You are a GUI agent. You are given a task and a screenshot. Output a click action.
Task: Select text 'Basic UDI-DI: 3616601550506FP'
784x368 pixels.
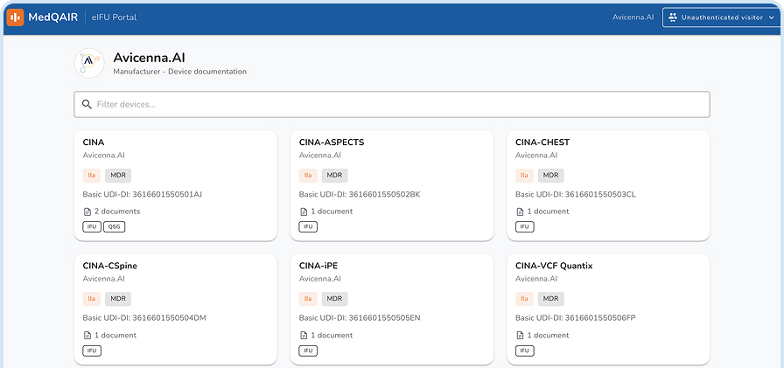(x=576, y=318)
